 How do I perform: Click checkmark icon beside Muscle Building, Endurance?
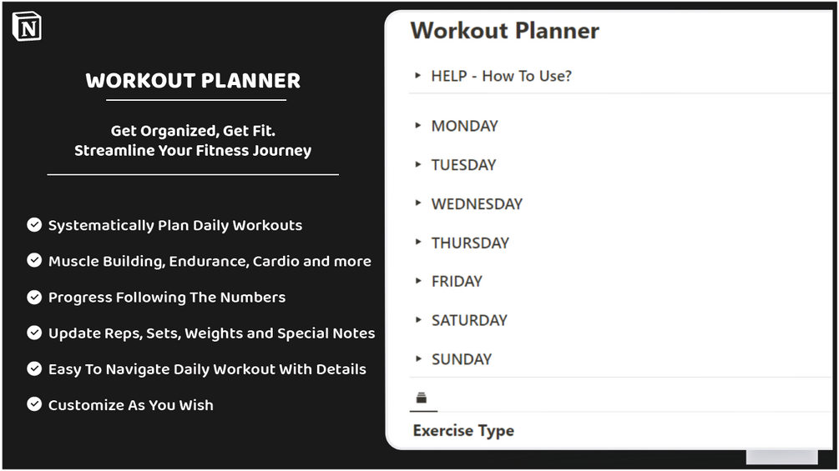point(34,260)
